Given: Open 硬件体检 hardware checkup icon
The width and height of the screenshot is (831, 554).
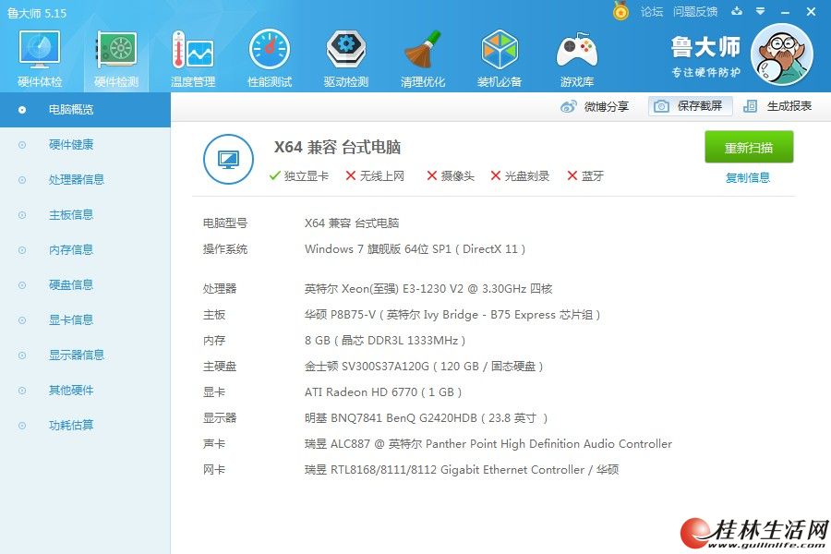Looking at the screenshot, I should pyautogui.click(x=40, y=58).
